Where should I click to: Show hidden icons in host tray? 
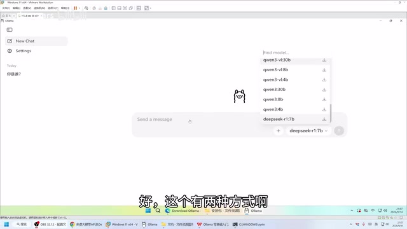point(350,224)
